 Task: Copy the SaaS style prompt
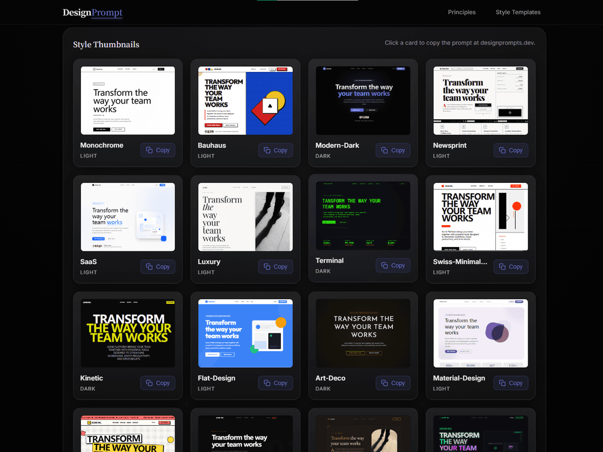(157, 266)
